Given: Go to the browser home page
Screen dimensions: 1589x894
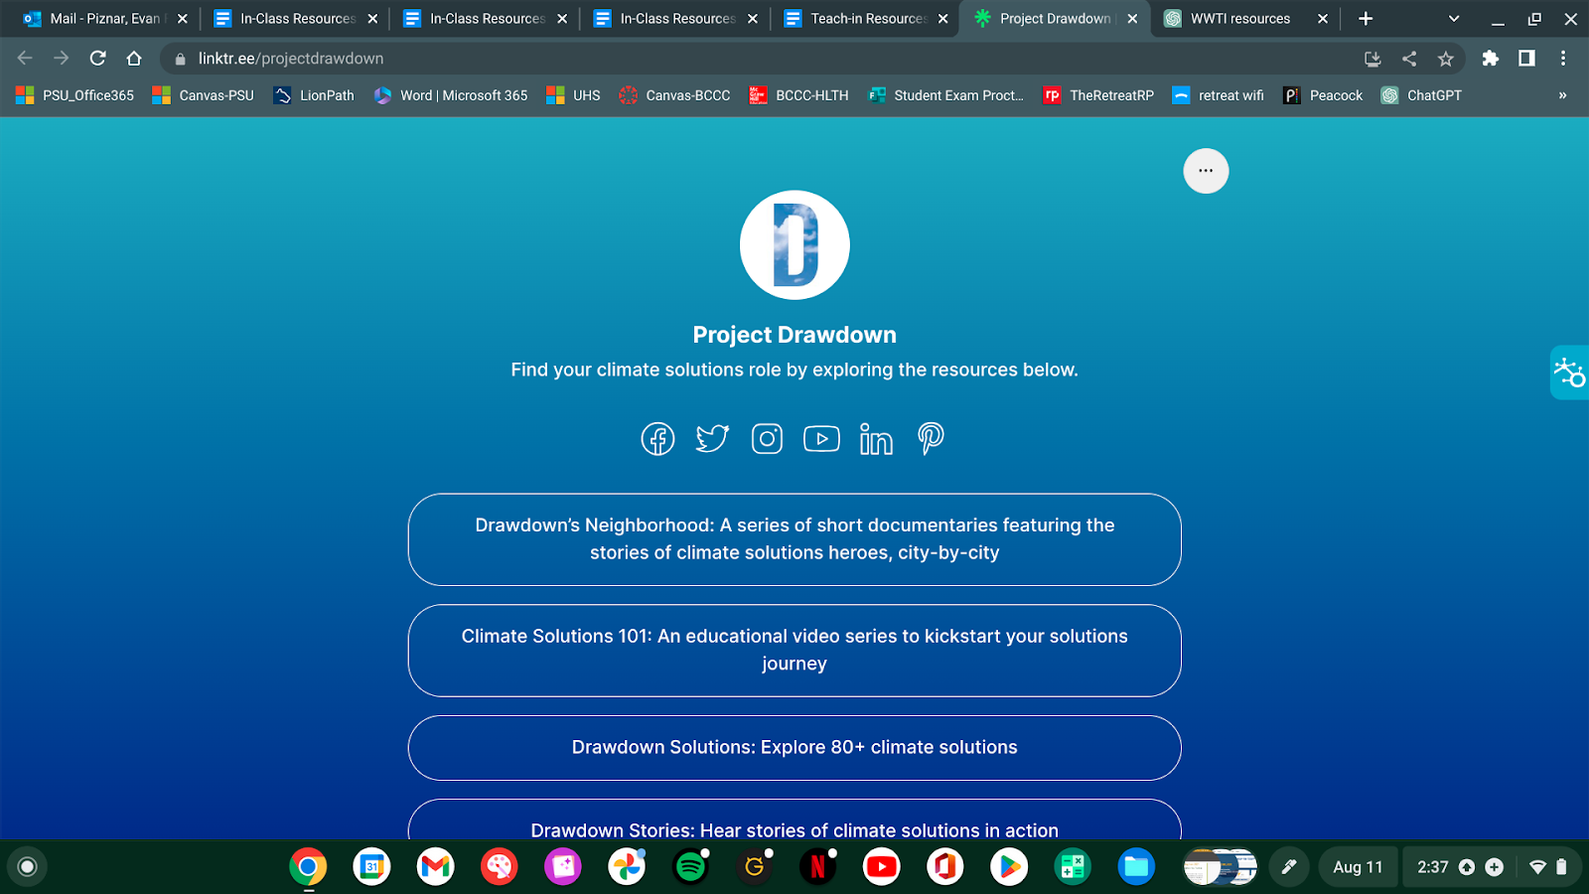Looking at the screenshot, I should coord(134,59).
